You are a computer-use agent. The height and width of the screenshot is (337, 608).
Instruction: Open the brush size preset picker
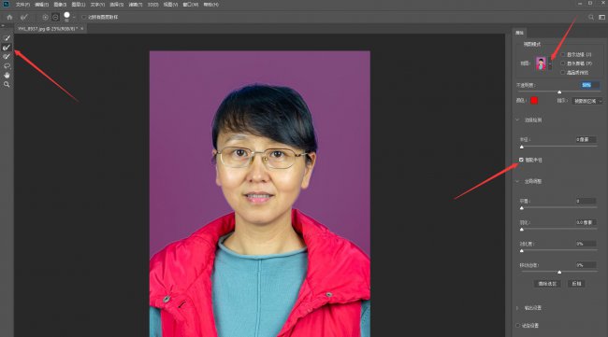pos(74,17)
